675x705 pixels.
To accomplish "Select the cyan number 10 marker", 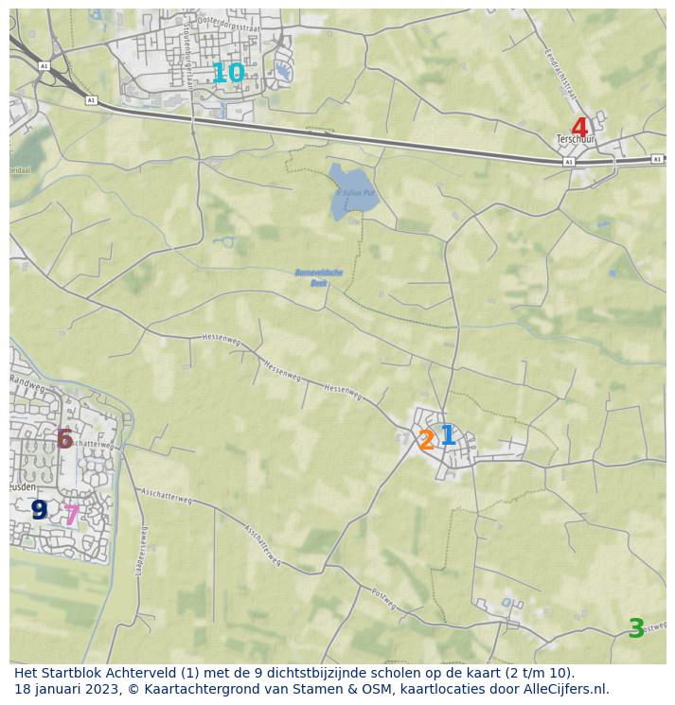I will coord(228,73).
